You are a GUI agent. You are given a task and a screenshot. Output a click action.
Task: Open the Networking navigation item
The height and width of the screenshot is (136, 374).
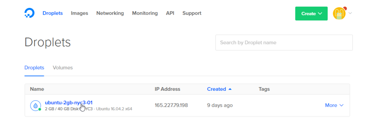[110, 13]
